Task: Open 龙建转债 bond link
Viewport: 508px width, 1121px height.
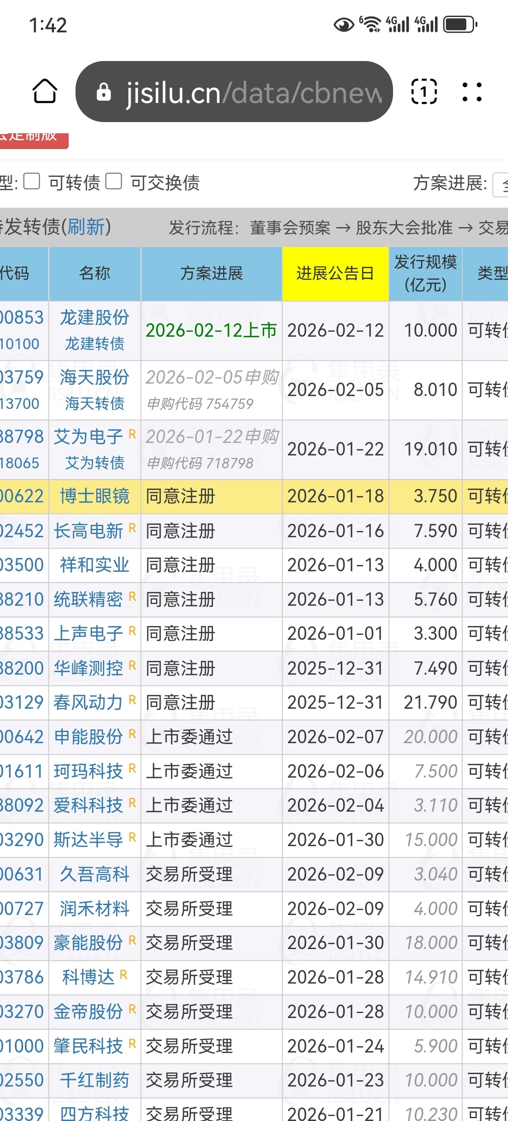Action: click(94, 344)
